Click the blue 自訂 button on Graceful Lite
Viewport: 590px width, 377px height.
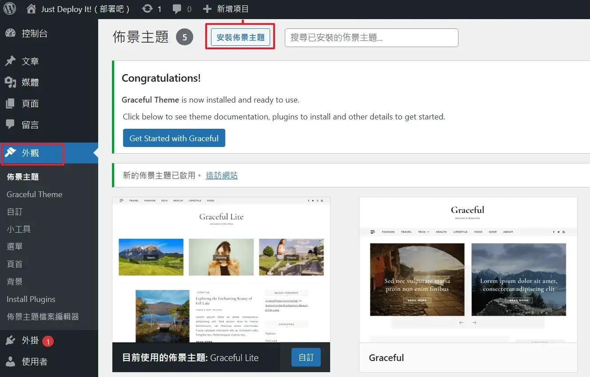coord(306,357)
